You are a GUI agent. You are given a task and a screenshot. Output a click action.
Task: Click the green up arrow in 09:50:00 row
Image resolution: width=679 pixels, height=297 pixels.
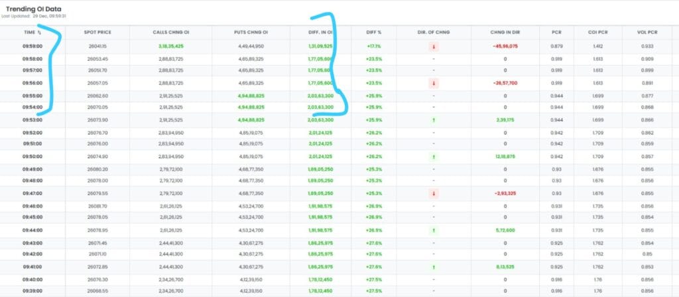[x=433, y=157]
